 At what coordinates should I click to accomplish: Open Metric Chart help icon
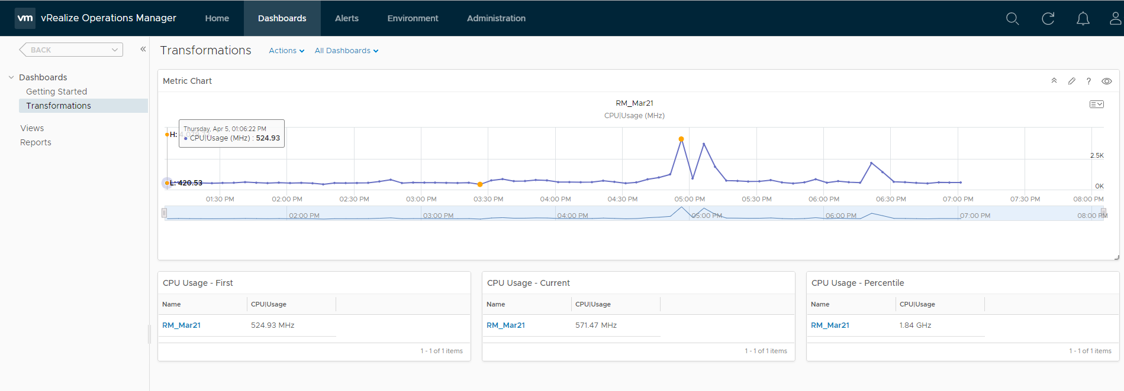tap(1088, 81)
